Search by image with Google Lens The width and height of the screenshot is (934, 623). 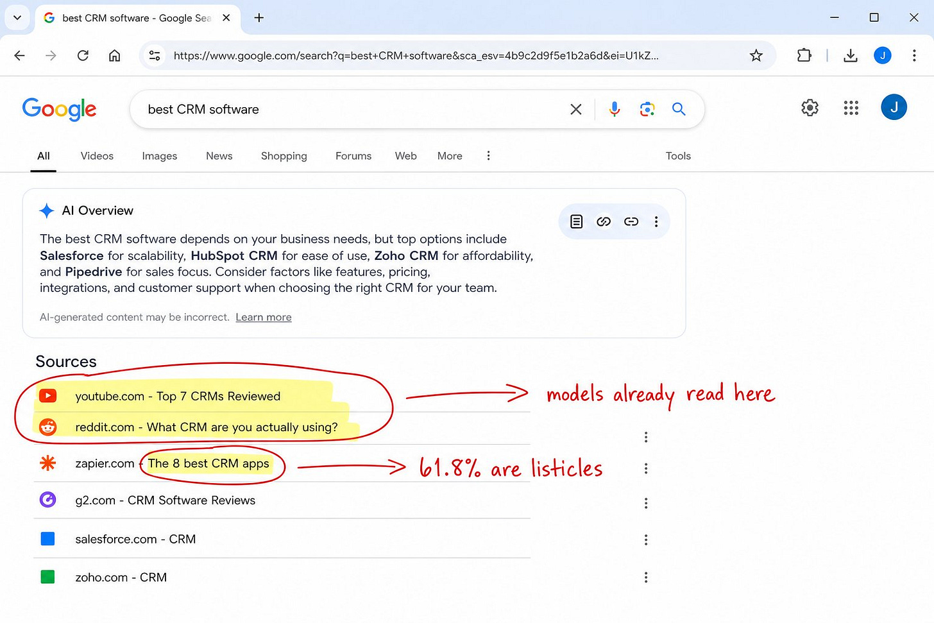[647, 110]
